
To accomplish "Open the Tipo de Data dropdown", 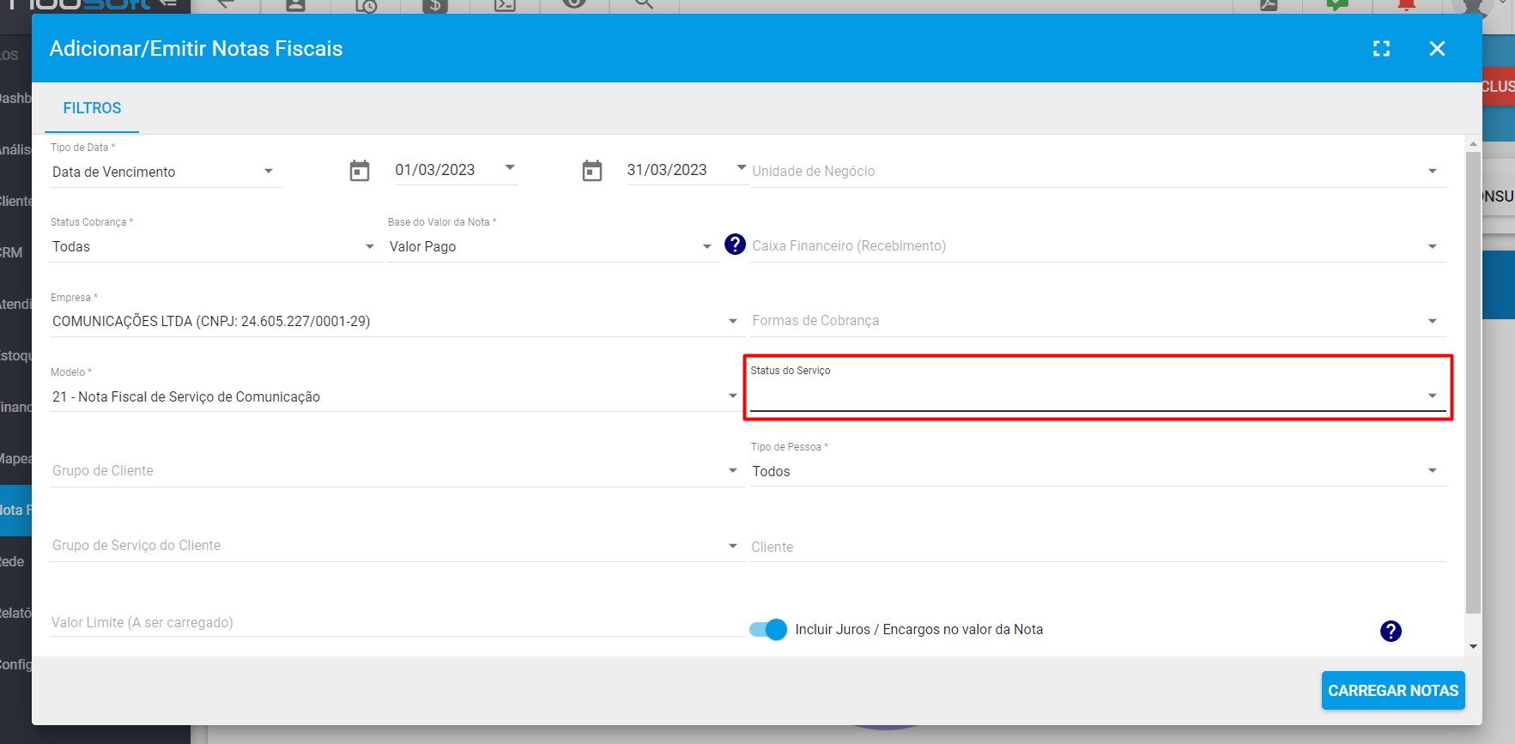I will tap(165, 172).
